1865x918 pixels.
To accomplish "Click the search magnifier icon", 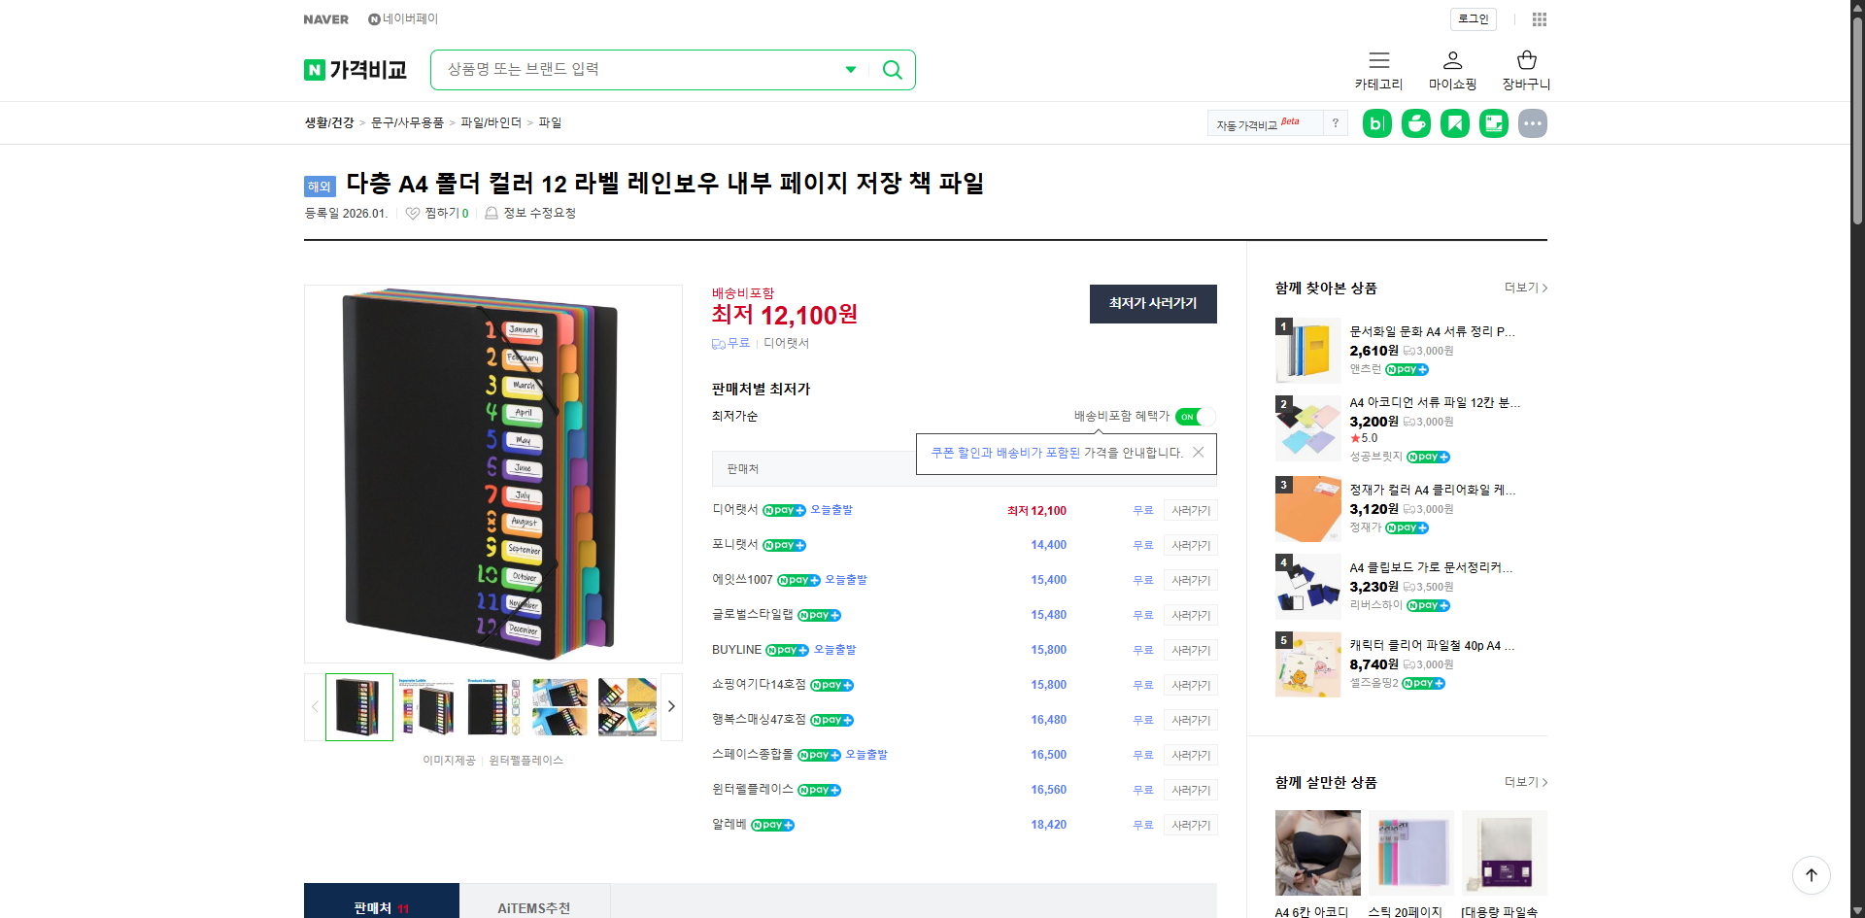I will 891,69.
